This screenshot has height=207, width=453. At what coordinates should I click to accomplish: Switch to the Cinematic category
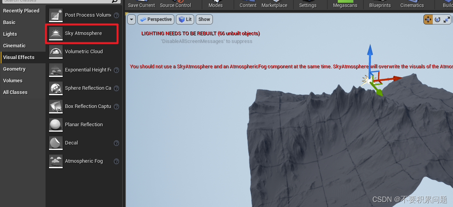[14, 45]
